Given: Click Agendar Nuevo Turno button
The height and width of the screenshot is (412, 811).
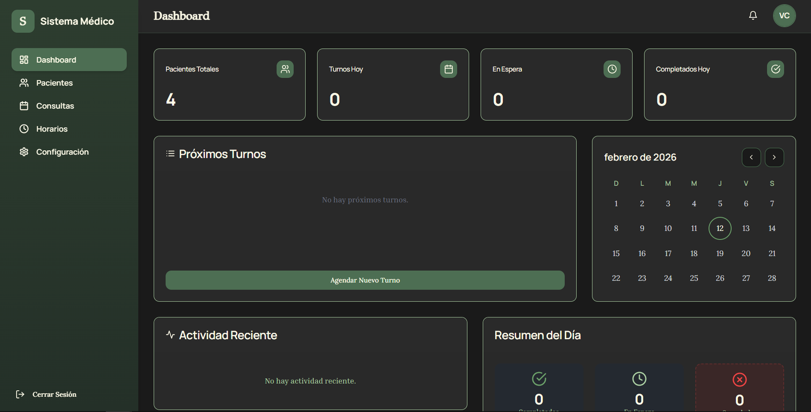Looking at the screenshot, I should click(x=365, y=280).
